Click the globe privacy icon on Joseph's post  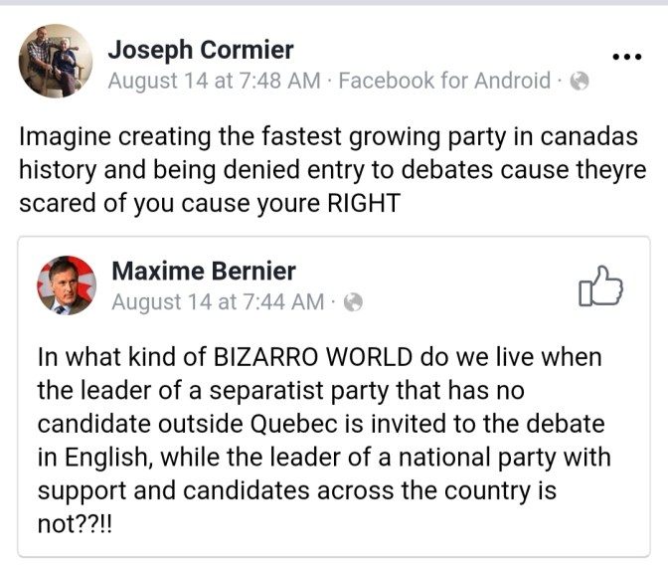tap(580, 82)
